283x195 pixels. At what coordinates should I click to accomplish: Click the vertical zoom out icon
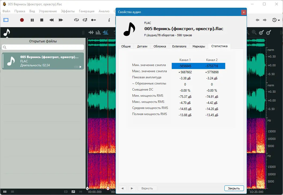click(x=269, y=32)
